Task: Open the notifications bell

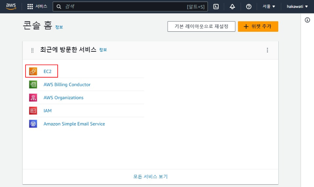Action: tap(232, 7)
